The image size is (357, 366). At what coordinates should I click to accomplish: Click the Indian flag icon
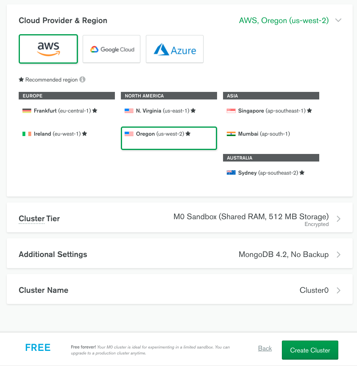click(231, 134)
